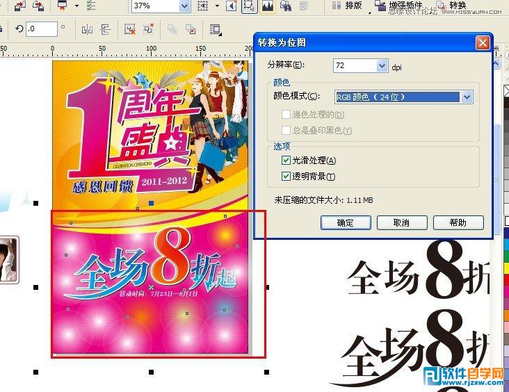Click the 帮助 help button
Screen dimensions: 509x392
(458, 222)
